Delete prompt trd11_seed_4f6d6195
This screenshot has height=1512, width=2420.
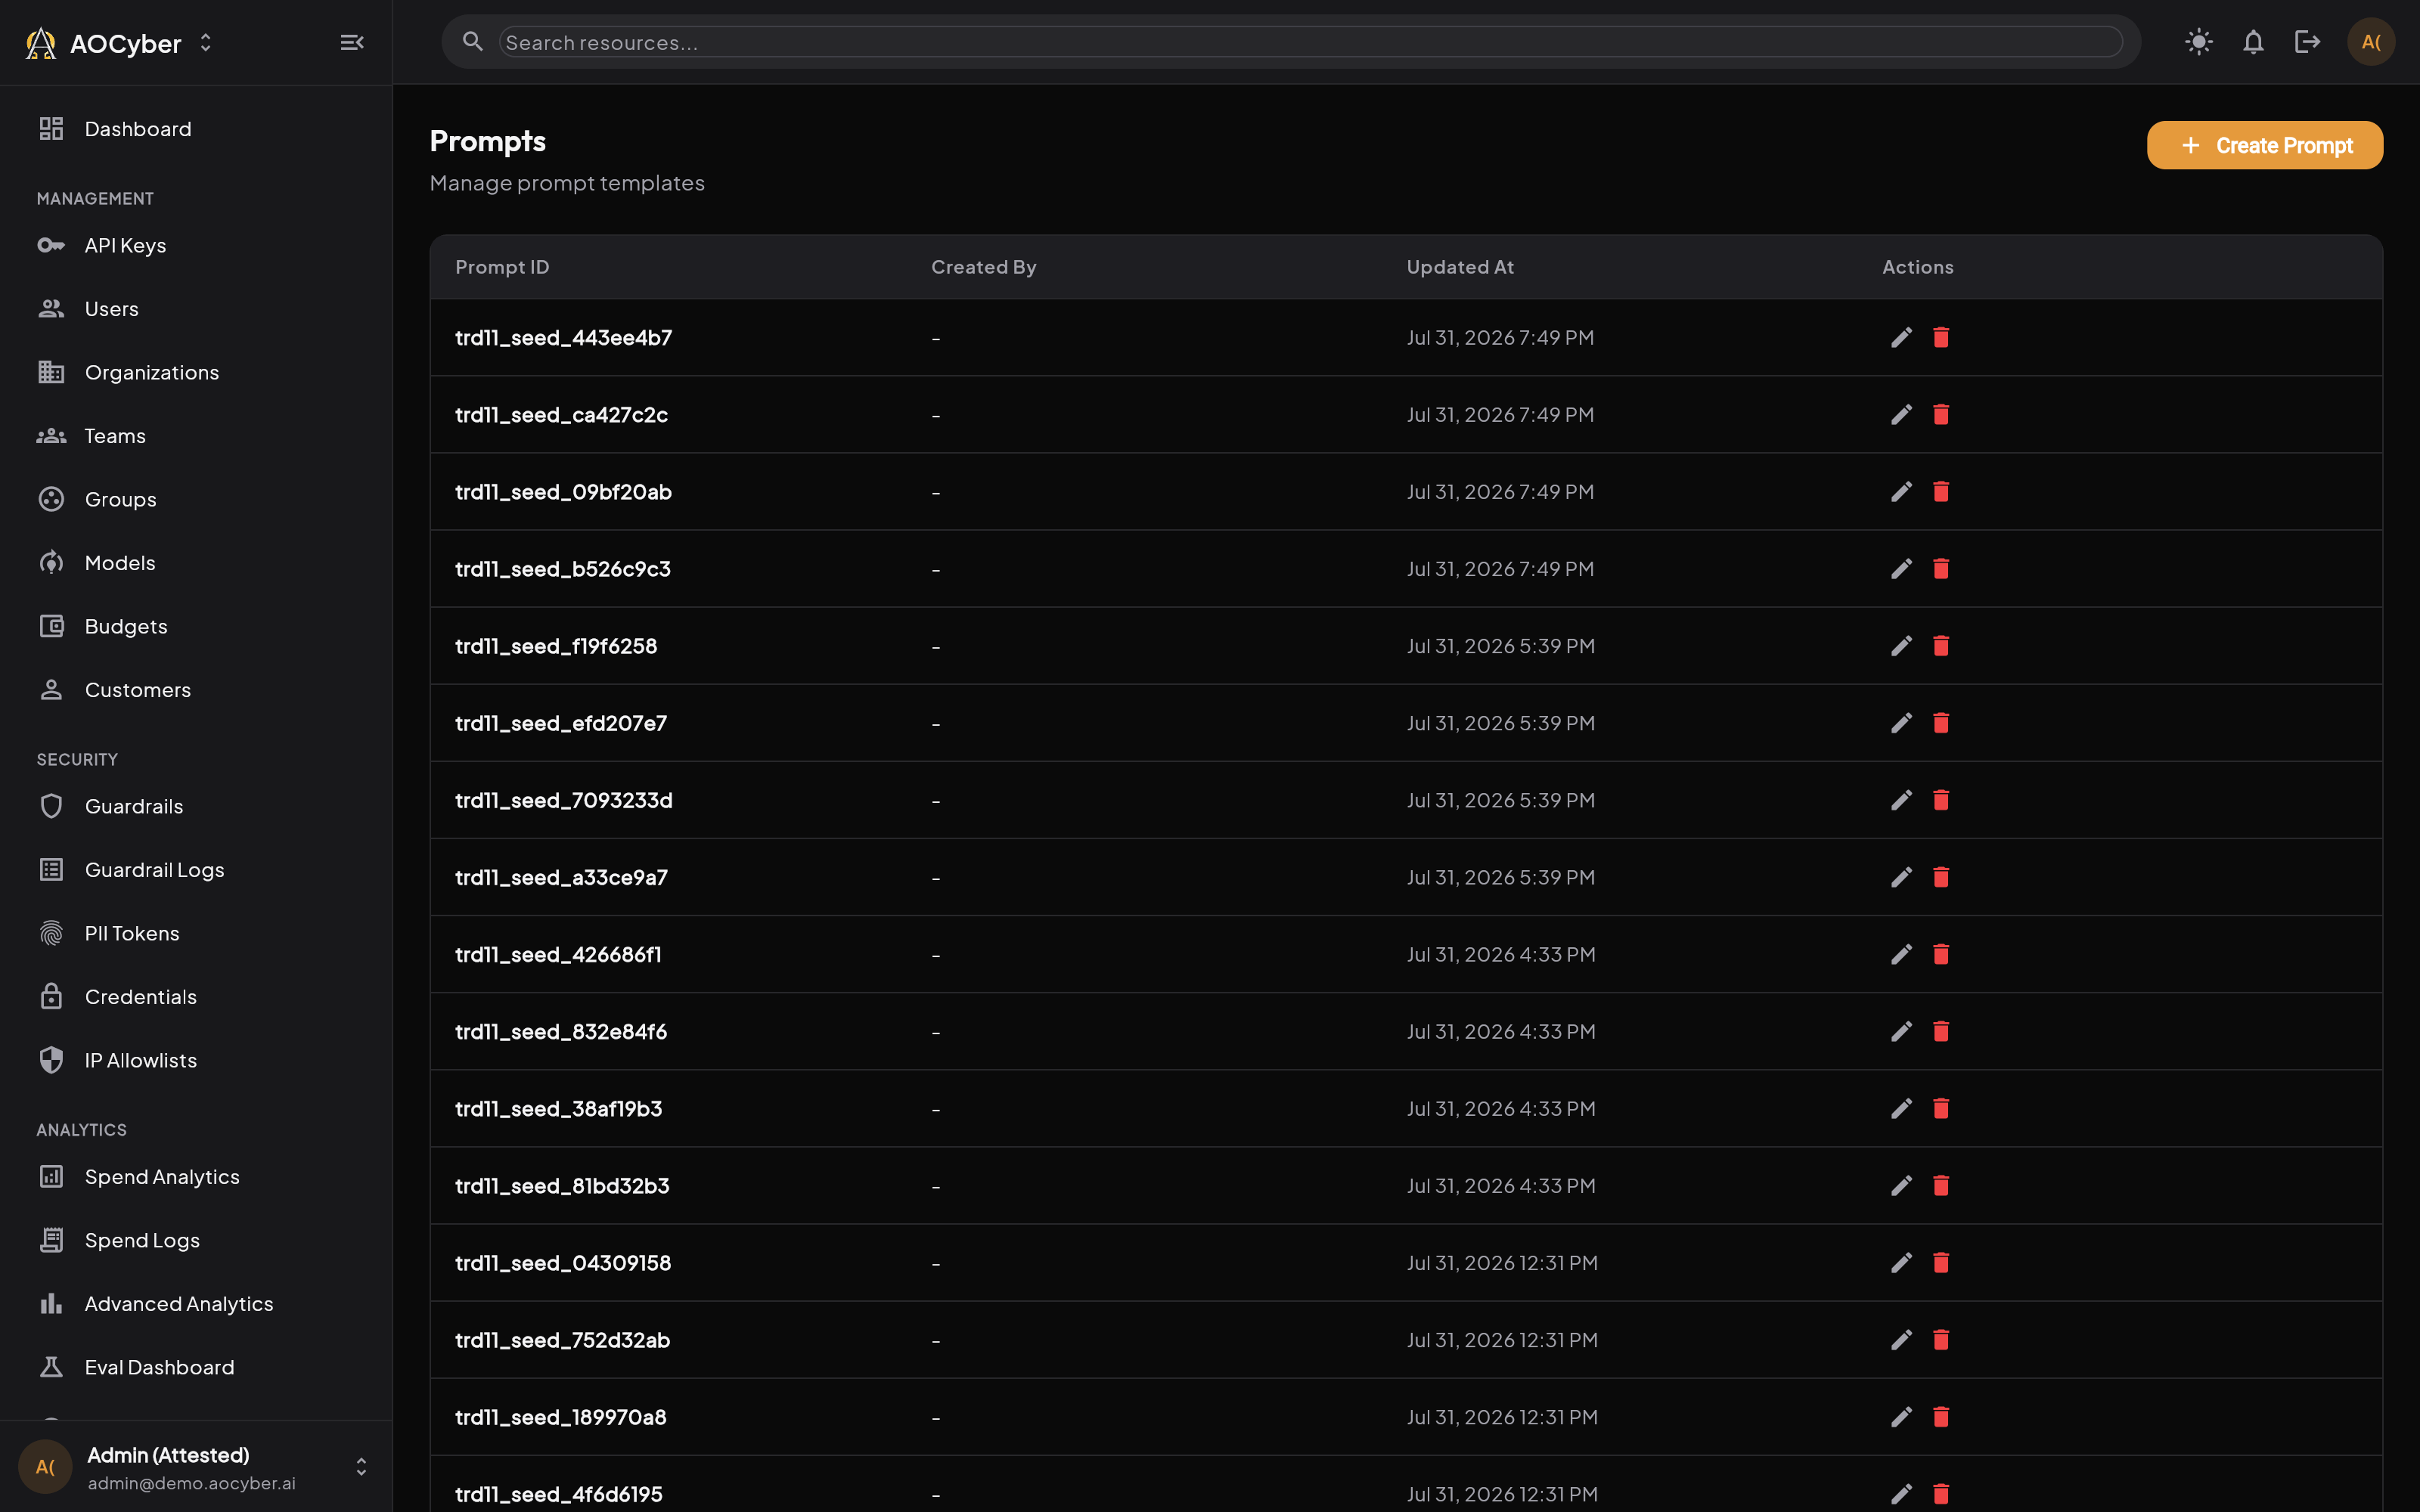(x=1941, y=1494)
